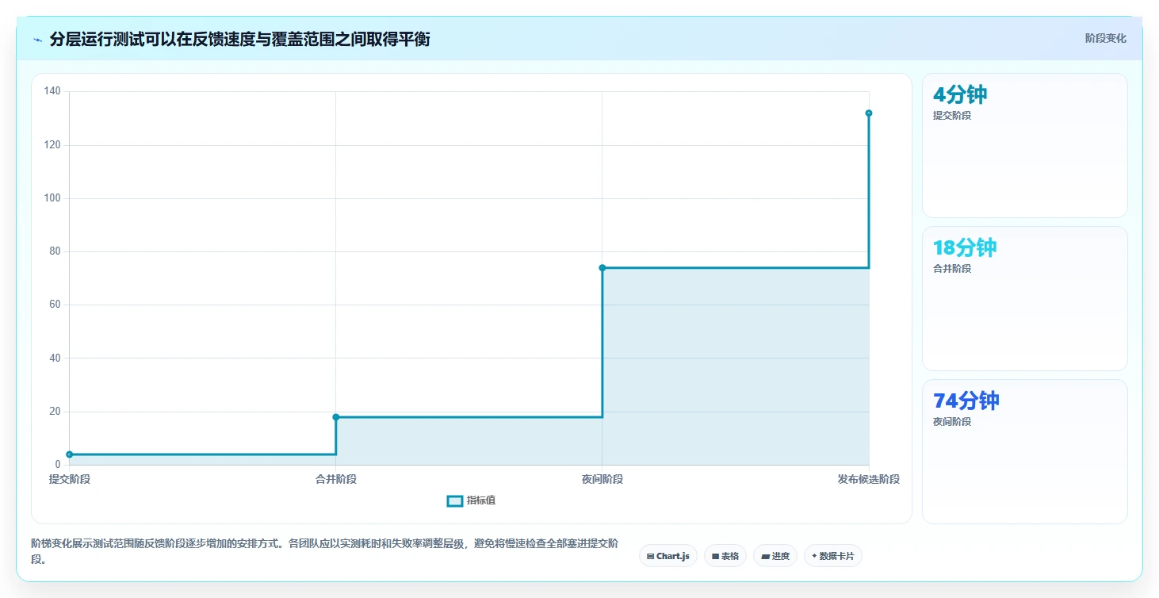
Task: Open the 18分钟 合并阶段 card
Action: click(x=1024, y=298)
